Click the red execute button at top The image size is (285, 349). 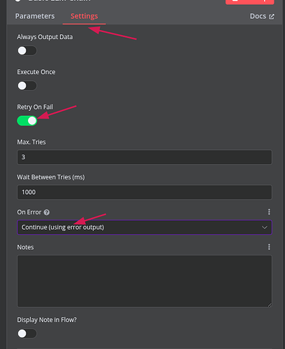tap(250, 1)
